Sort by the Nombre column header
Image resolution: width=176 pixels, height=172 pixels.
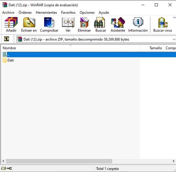pyautogui.click(x=70, y=48)
